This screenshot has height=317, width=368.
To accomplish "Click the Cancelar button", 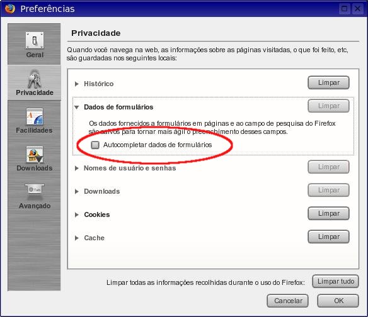I will (x=288, y=301).
